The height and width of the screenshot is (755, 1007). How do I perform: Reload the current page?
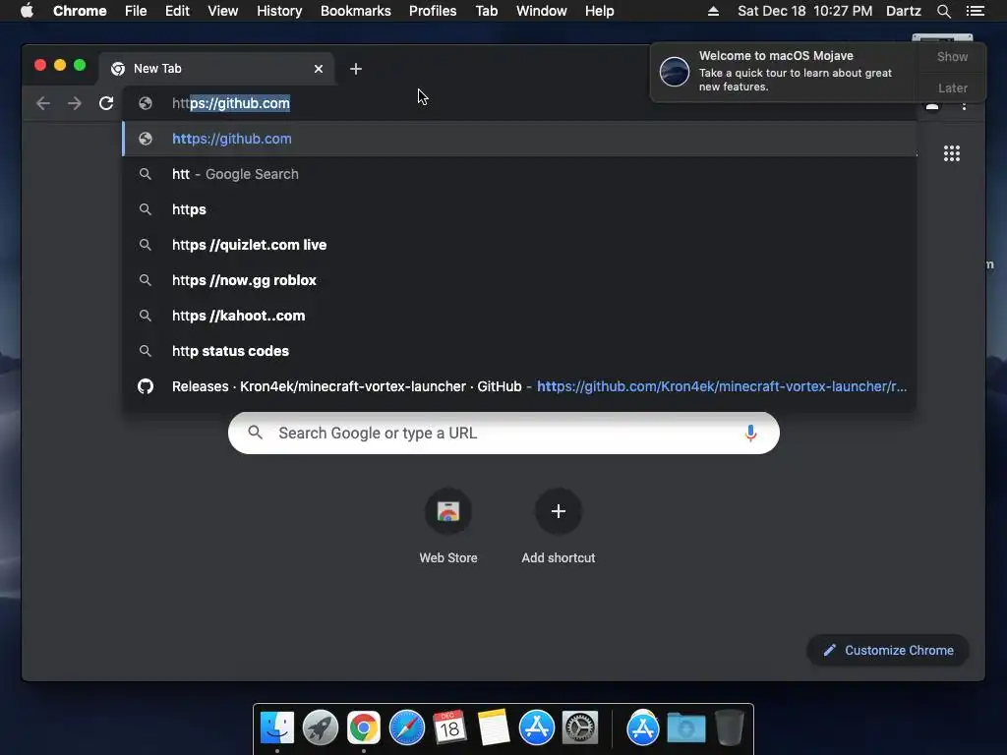106,103
